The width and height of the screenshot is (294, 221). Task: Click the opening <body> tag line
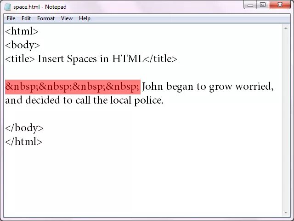23,45
